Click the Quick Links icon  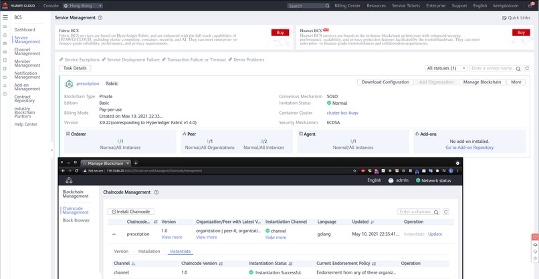(504, 18)
